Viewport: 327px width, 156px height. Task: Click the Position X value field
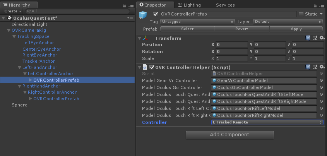tap(232, 45)
